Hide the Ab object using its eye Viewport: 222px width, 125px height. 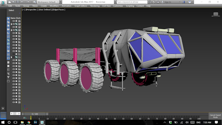pyautogui.click(x=14, y=21)
